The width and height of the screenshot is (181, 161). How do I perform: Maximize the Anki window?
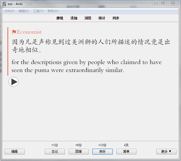coord(163,3)
